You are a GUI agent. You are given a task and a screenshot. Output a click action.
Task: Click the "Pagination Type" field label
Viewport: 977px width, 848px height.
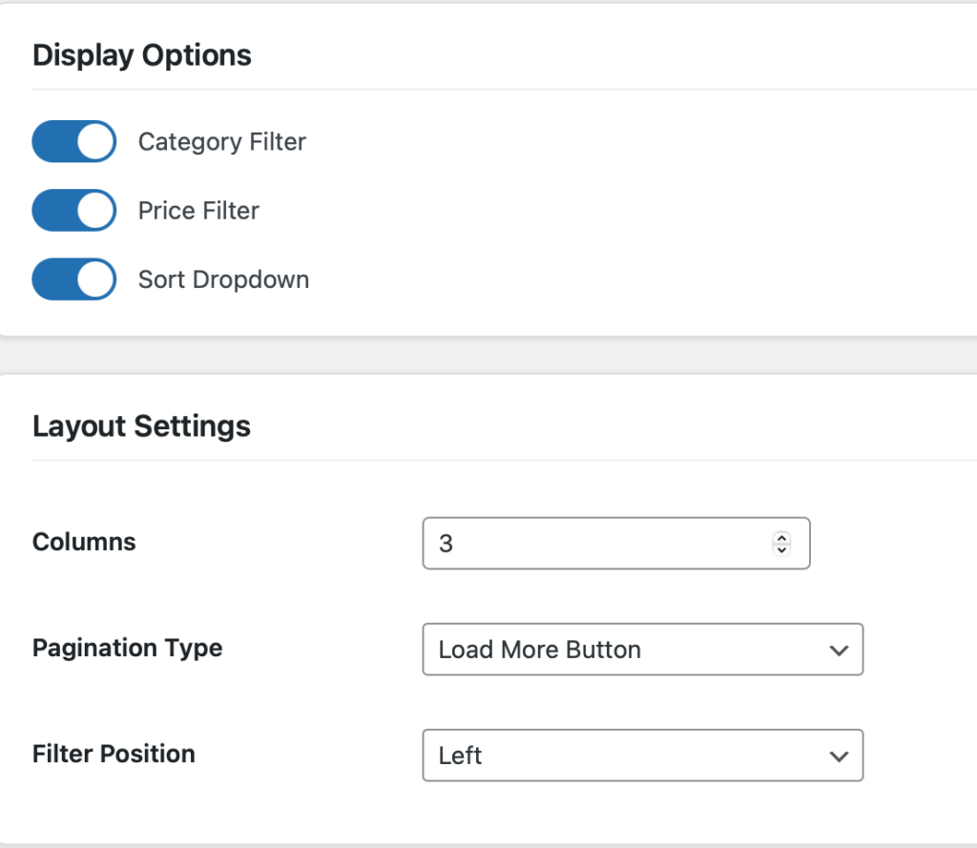[x=127, y=648]
